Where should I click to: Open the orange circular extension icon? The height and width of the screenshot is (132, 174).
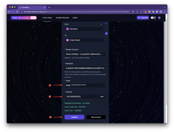149,12
